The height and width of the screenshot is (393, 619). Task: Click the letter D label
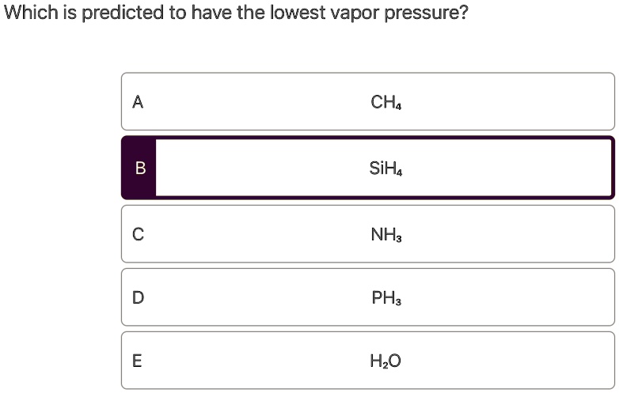coord(139,297)
